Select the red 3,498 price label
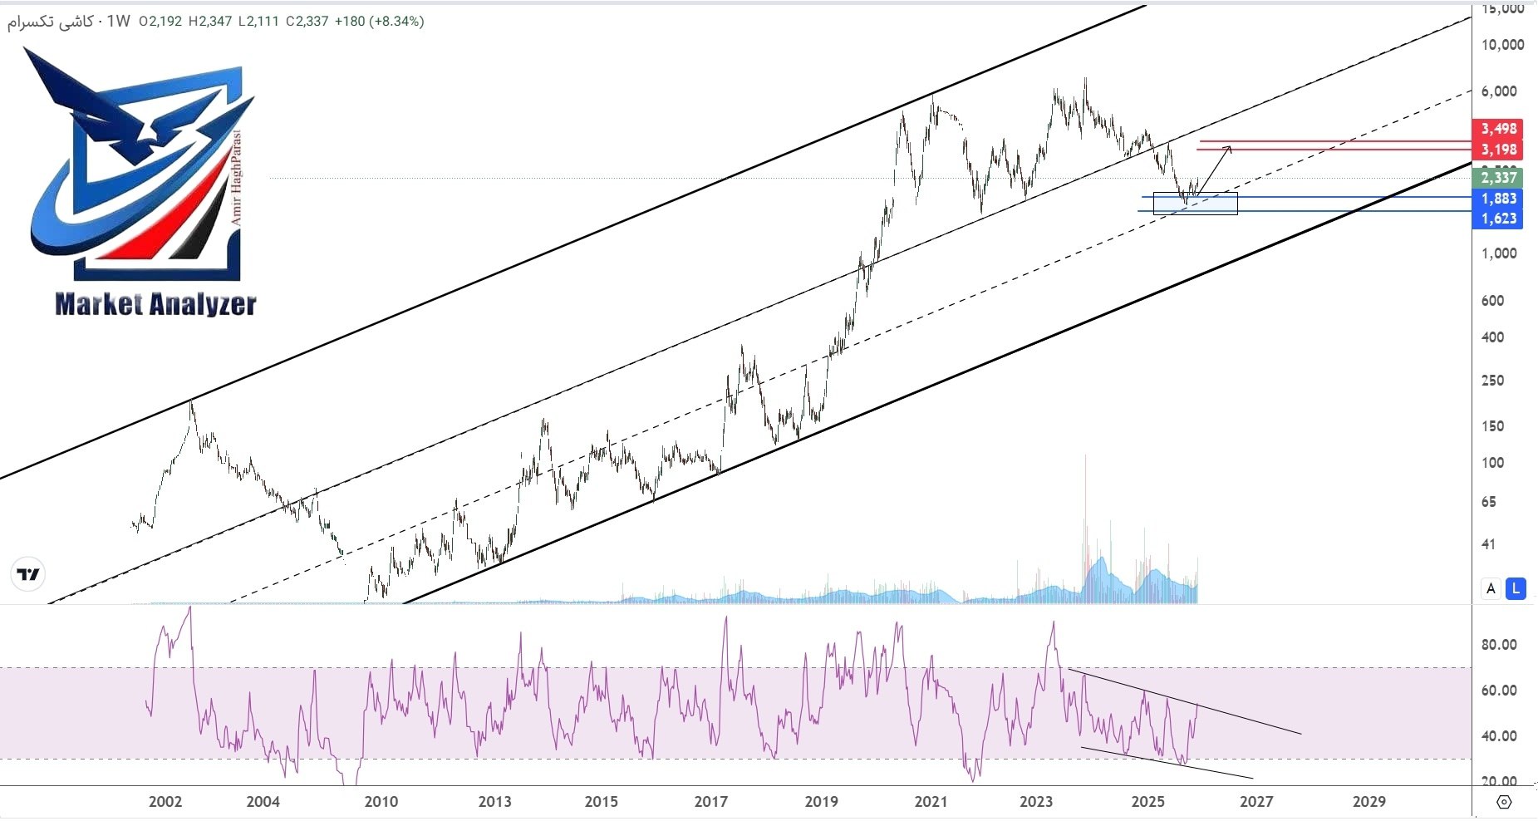Image resolution: width=1538 pixels, height=821 pixels. 1499,129
